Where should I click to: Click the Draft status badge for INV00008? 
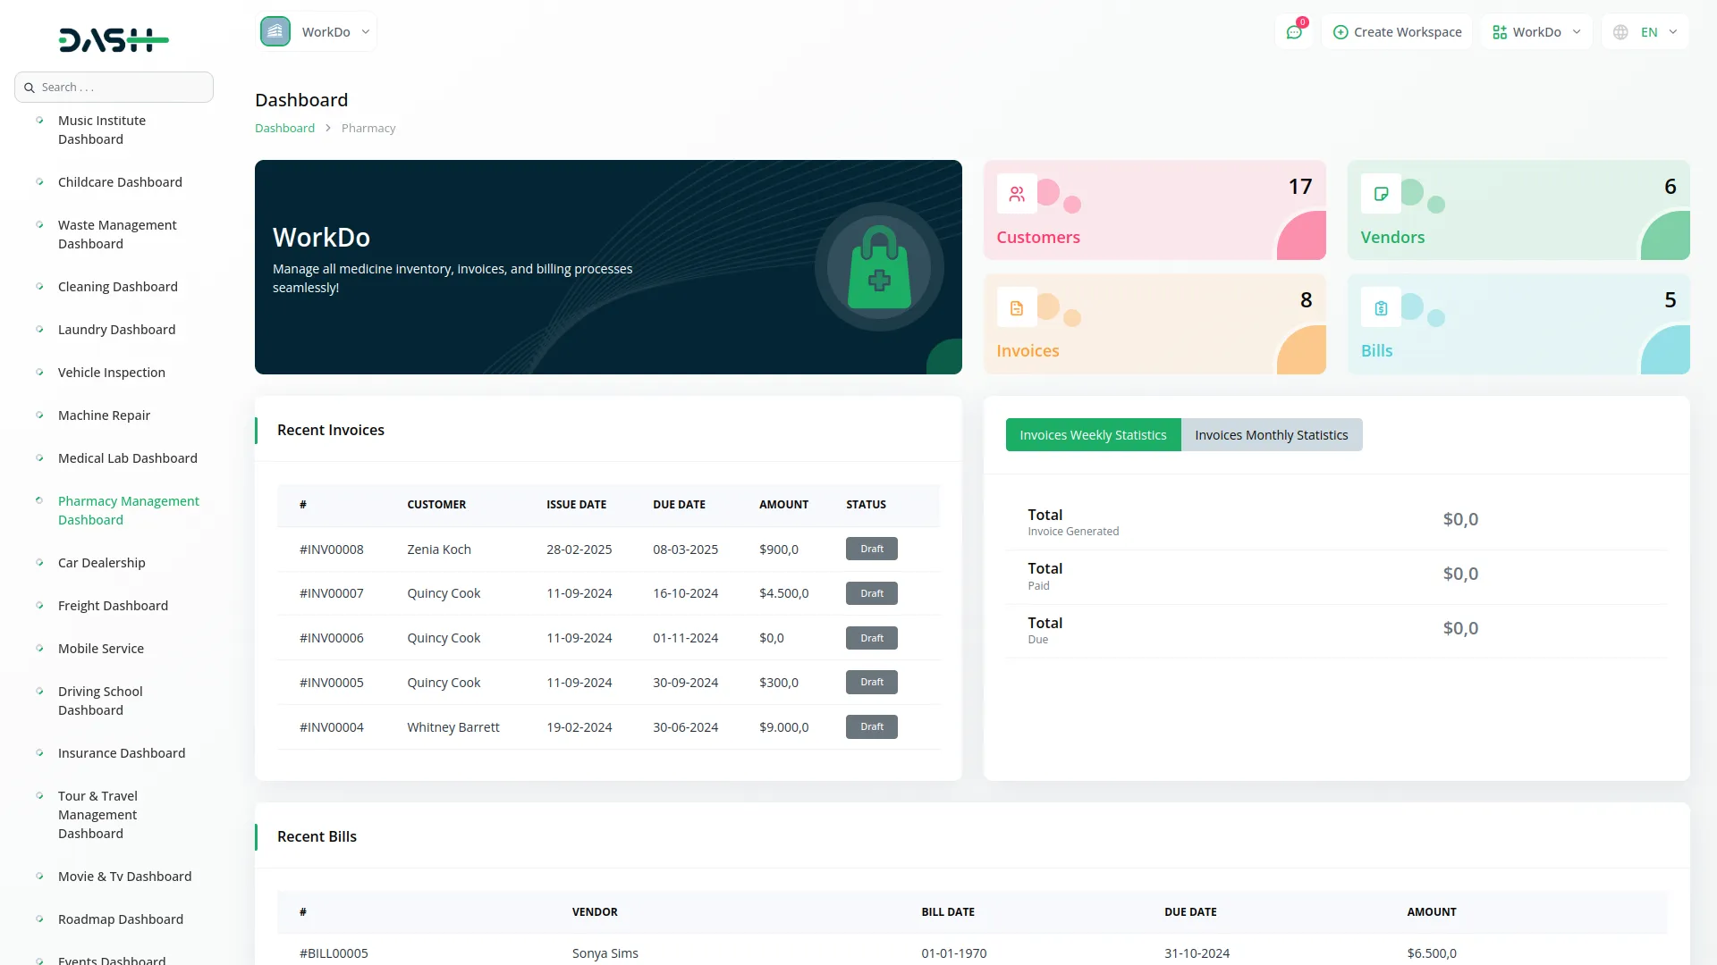pos(871,548)
